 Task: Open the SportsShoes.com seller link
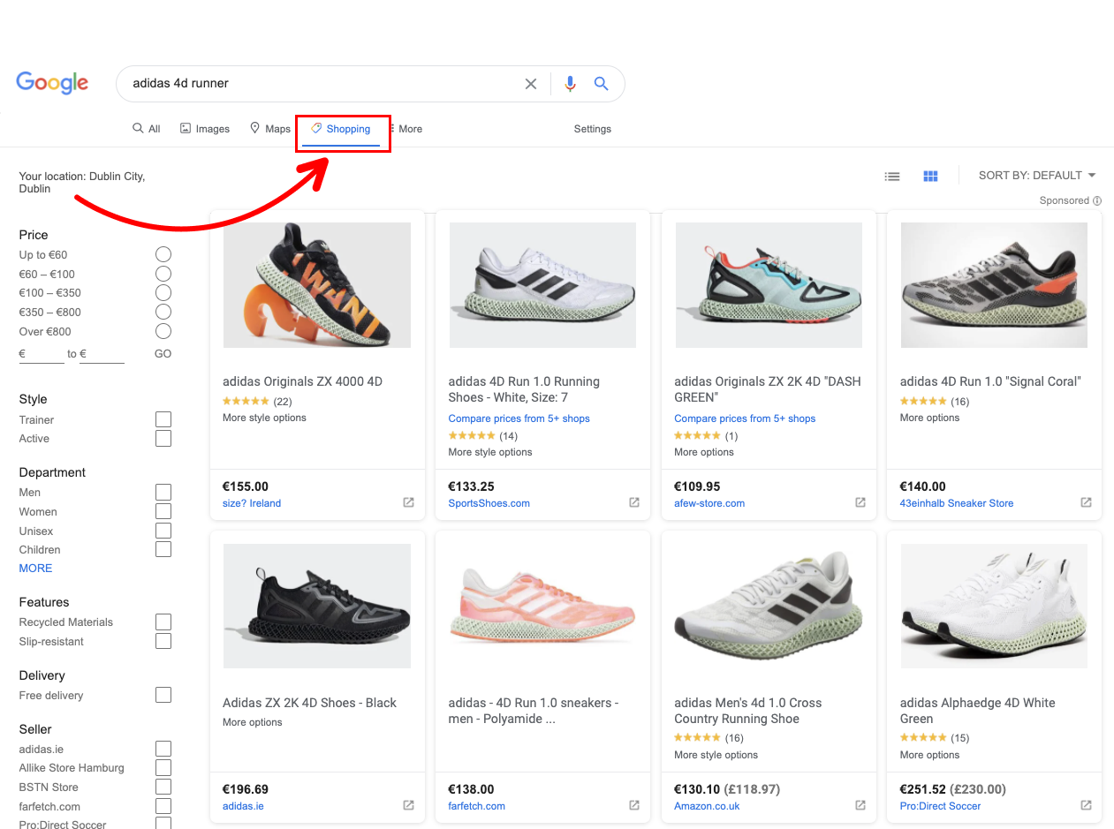pos(489,503)
